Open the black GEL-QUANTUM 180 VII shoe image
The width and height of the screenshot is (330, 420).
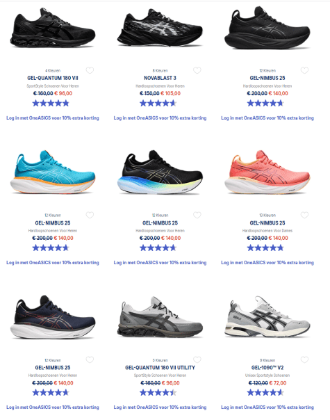click(53, 28)
